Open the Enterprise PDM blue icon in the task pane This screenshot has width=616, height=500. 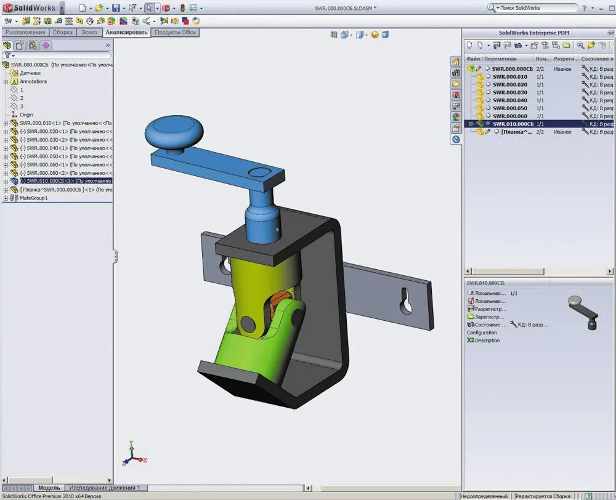456,139
